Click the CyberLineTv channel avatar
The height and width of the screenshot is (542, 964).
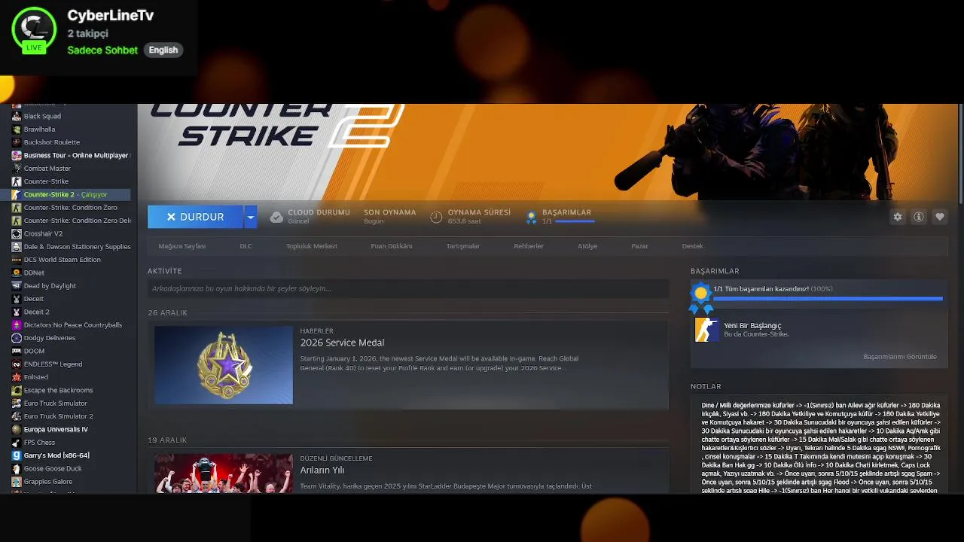click(34, 29)
